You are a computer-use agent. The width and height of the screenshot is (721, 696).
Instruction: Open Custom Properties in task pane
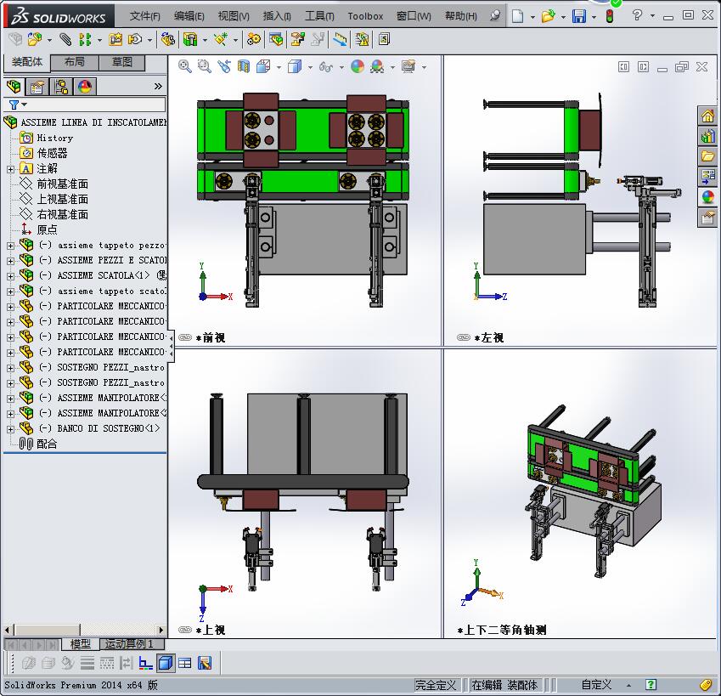(x=708, y=217)
